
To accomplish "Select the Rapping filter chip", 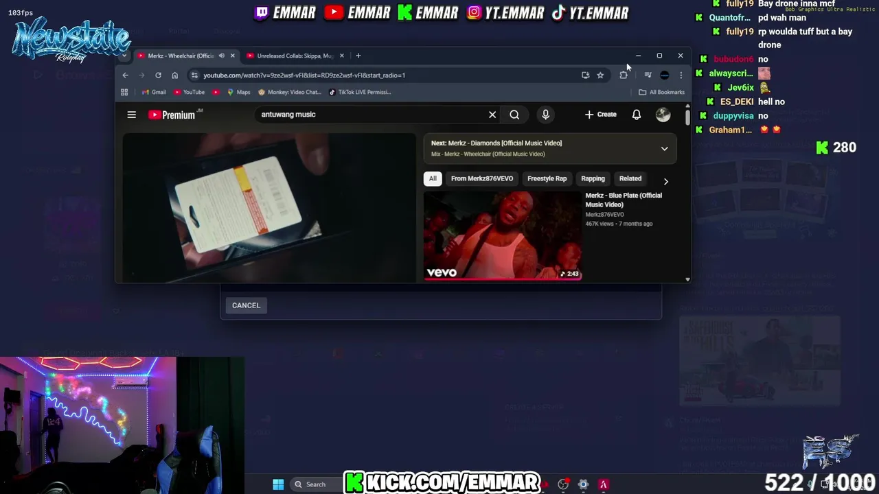I will (593, 178).
